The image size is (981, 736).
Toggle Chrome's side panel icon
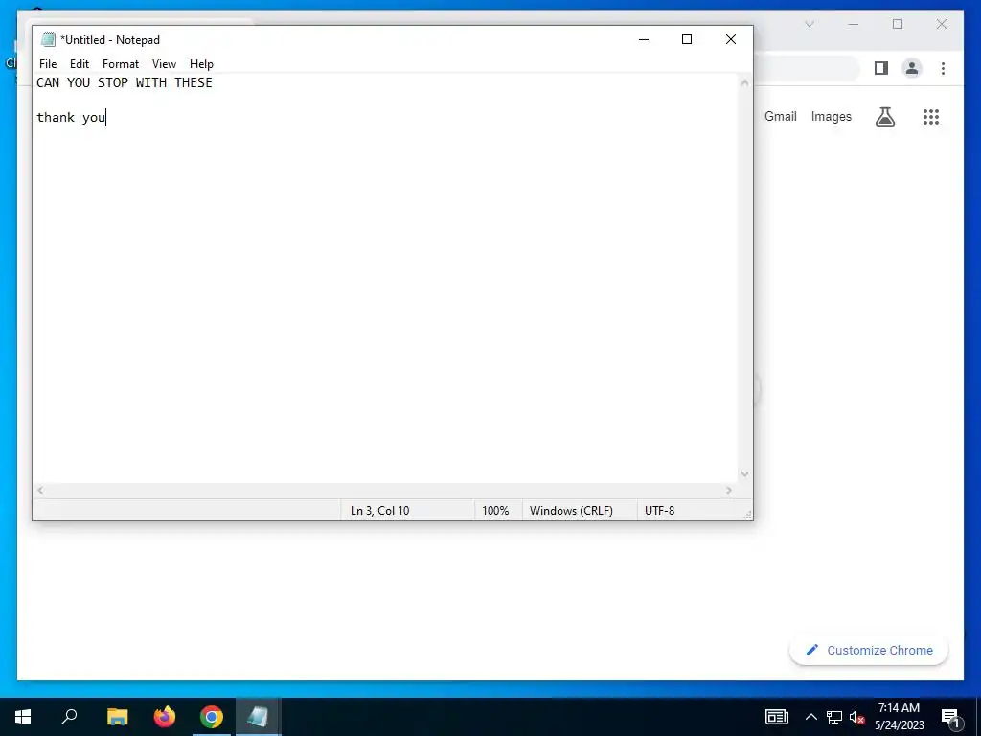point(881,68)
